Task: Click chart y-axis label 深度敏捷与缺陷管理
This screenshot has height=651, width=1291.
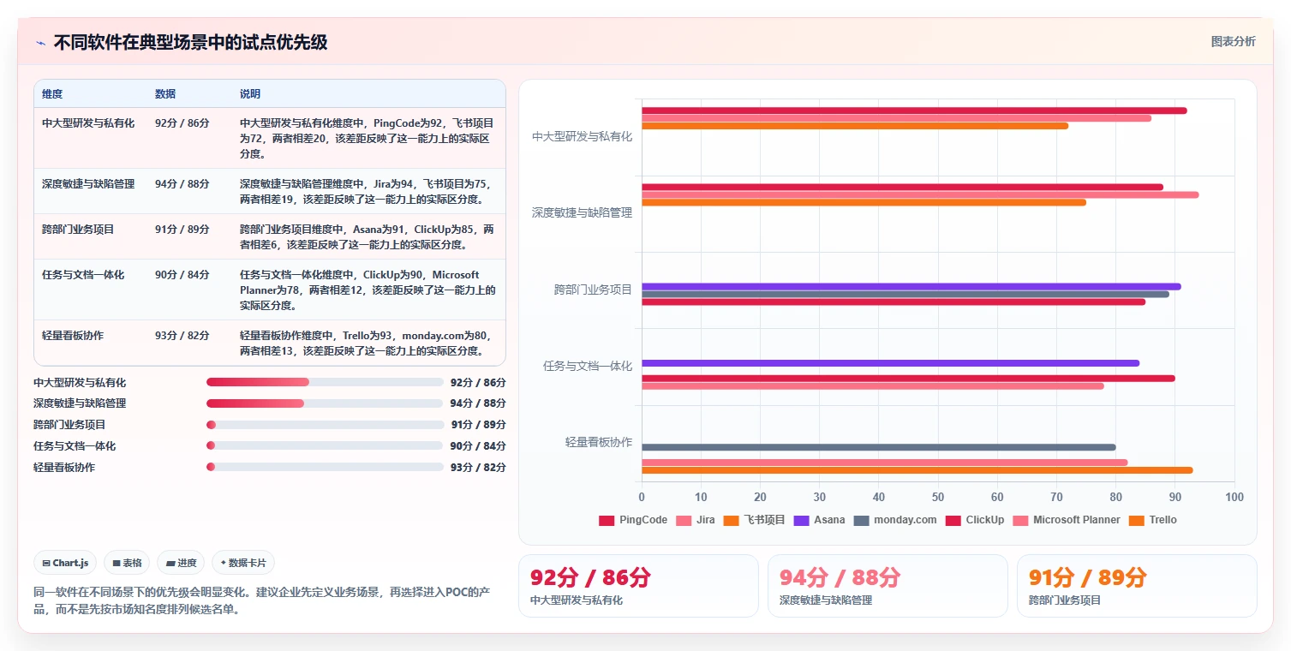Action: [582, 212]
